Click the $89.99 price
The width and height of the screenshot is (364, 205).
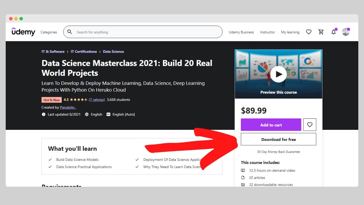[254, 110]
